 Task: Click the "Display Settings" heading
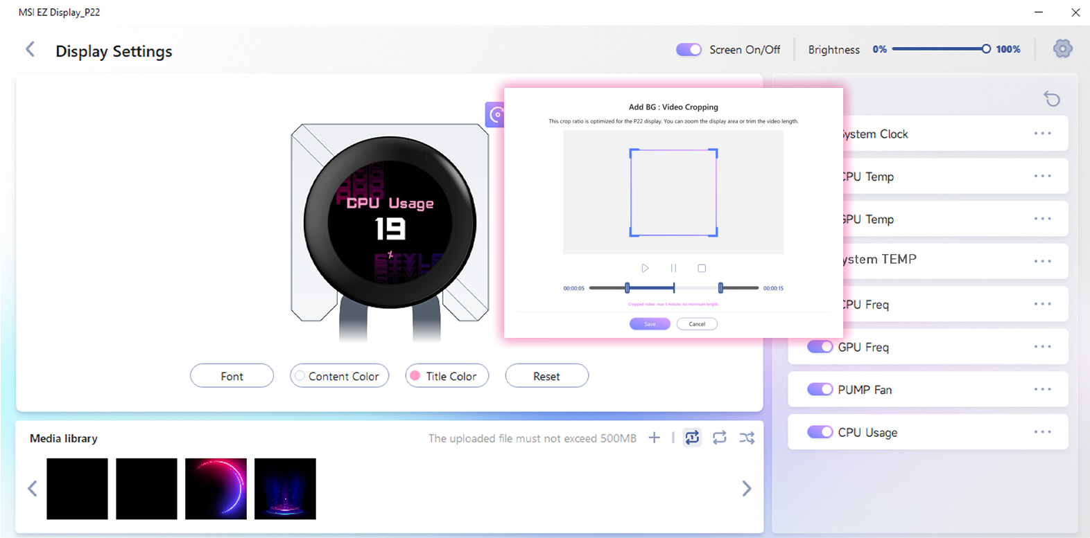114,51
